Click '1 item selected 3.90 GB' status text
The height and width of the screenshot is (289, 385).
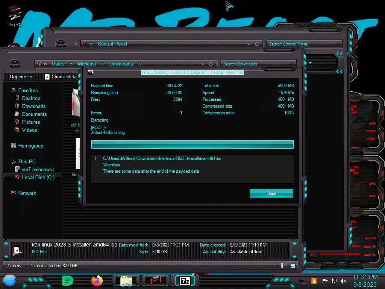point(54,266)
